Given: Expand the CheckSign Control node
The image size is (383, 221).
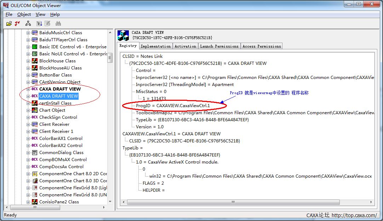Looking at the screenshot, I should point(28,117).
